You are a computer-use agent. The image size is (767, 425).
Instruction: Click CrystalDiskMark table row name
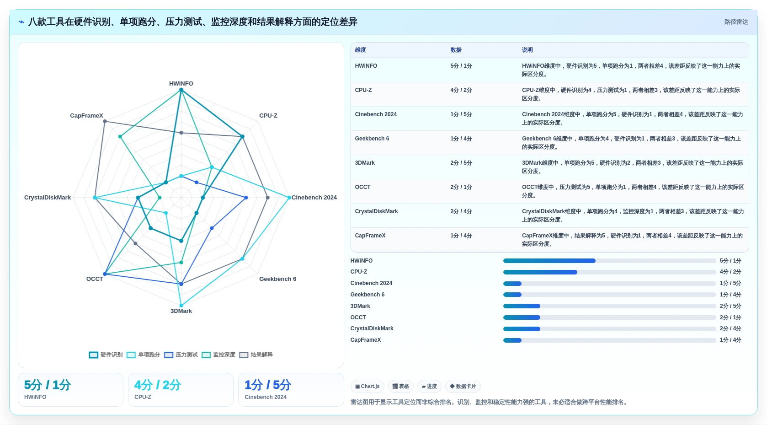coord(376,211)
